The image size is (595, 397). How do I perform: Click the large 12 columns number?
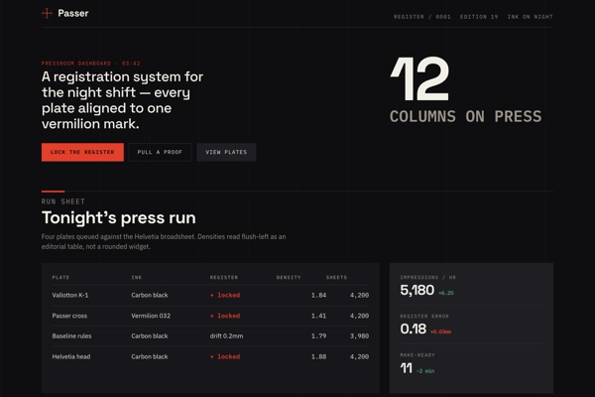point(419,78)
